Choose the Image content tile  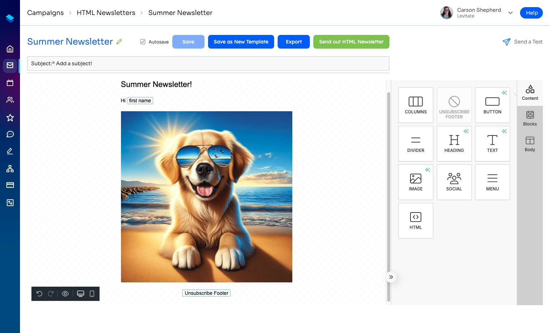[x=415, y=182]
